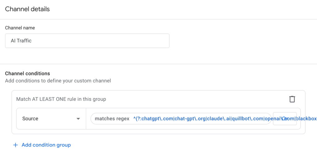Click the Channel name field label
Image resolution: width=317 pixels, height=163 pixels.
point(20,28)
